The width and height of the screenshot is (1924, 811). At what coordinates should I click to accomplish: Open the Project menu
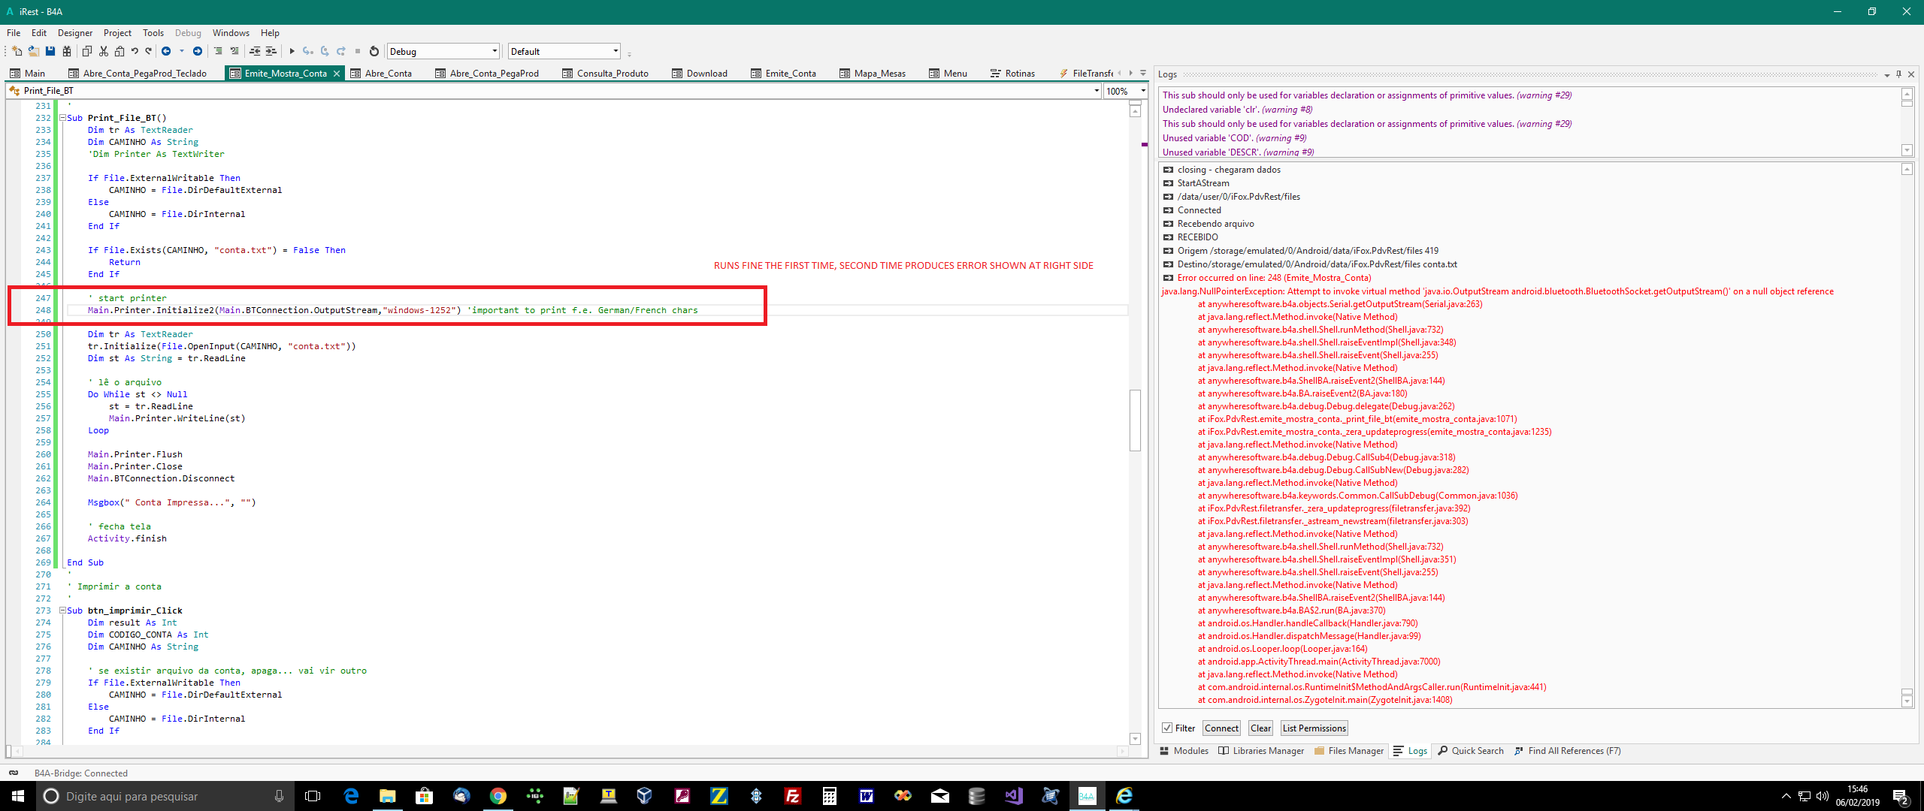(x=117, y=33)
